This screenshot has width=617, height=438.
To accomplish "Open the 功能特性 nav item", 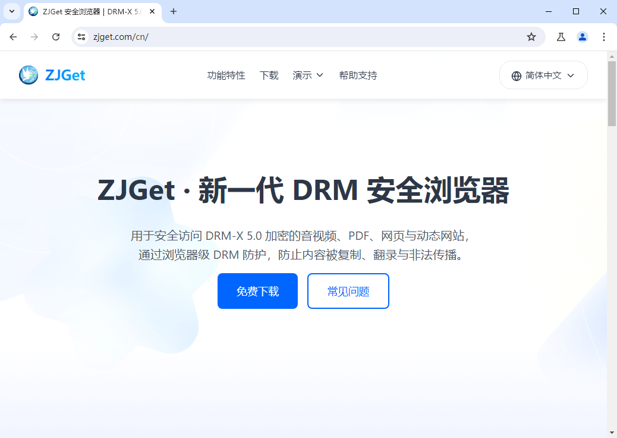I will coord(226,75).
